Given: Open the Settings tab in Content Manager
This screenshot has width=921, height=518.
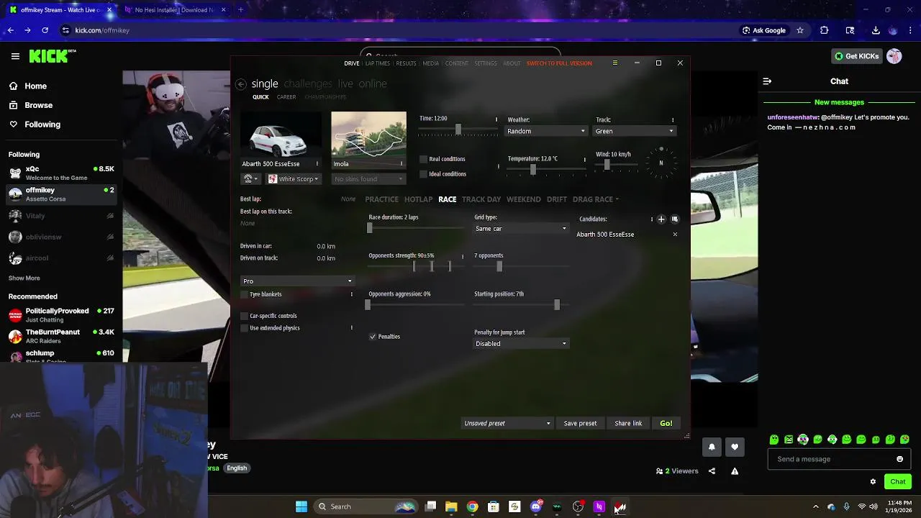Looking at the screenshot, I should pos(485,63).
